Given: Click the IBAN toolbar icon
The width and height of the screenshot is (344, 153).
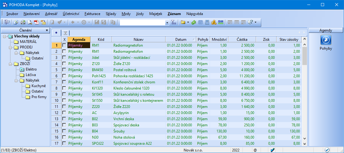Looking at the screenshot, I should (x=221, y=22).
